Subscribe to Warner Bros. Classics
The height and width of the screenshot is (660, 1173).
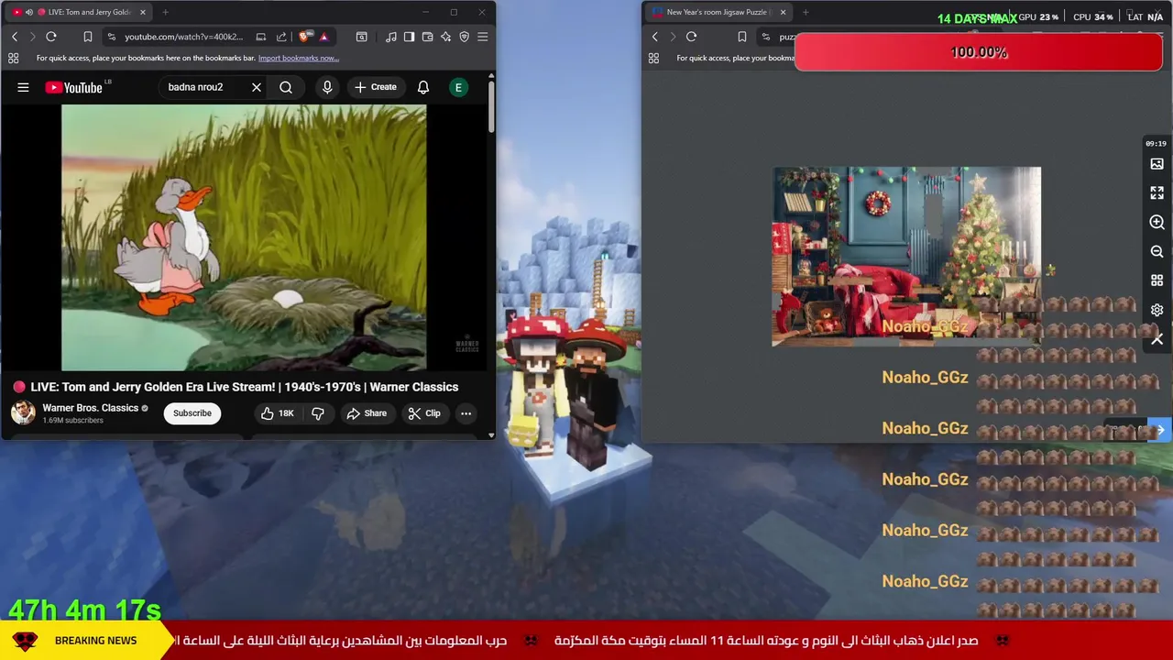click(192, 413)
